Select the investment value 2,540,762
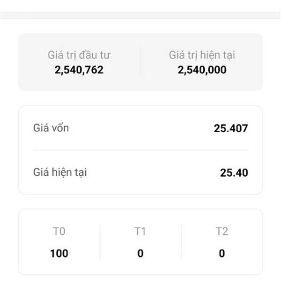The image size is (281, 281). (79, 70)
